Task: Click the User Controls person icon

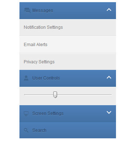Action: tap(26, 78)
